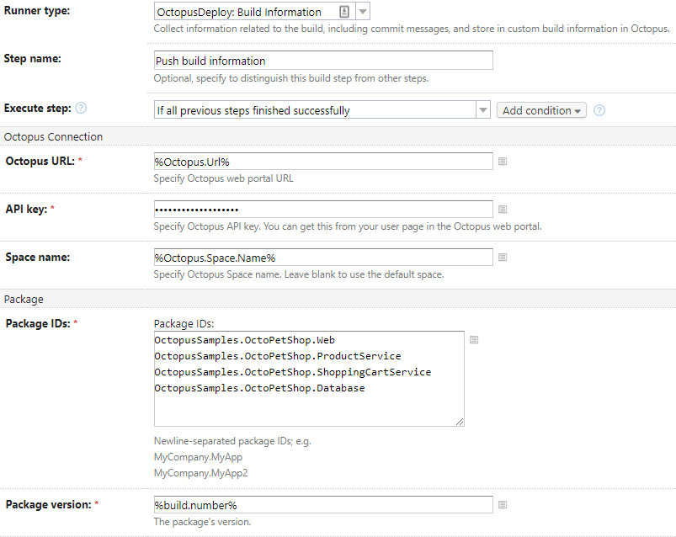
Task: Expand the Runner type dropdown arrow
Action: pyautogui.click(x=362, y=12)
